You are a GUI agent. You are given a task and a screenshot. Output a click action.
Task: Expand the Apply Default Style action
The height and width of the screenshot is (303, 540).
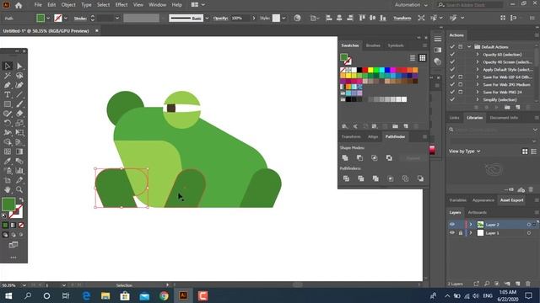(x=478, y=69)
